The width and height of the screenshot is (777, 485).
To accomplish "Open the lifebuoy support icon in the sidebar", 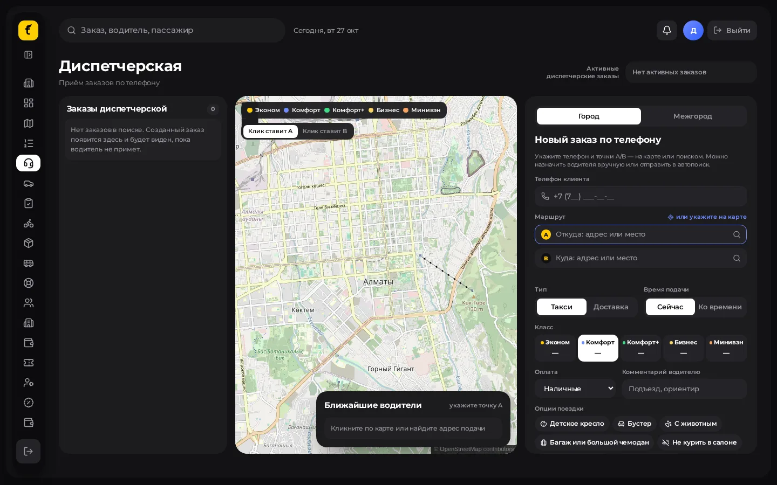I will [29, 283].
